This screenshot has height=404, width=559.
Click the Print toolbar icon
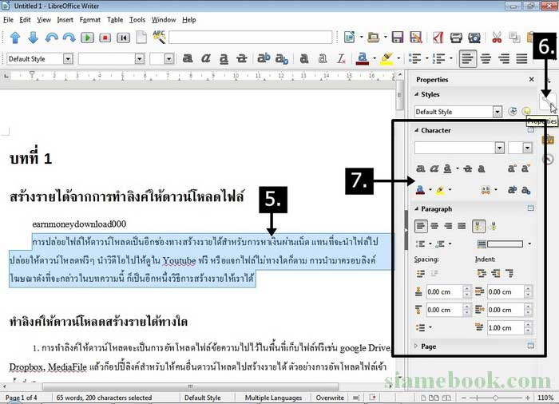click(456, 37)
